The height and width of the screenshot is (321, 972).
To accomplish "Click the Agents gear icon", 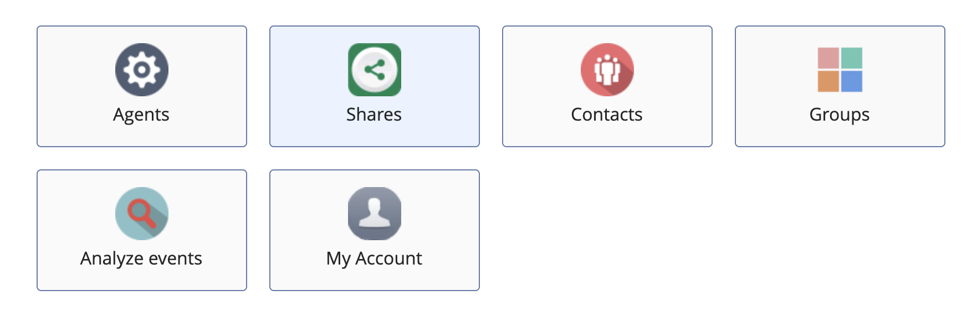I will click(x=142, y=70).
